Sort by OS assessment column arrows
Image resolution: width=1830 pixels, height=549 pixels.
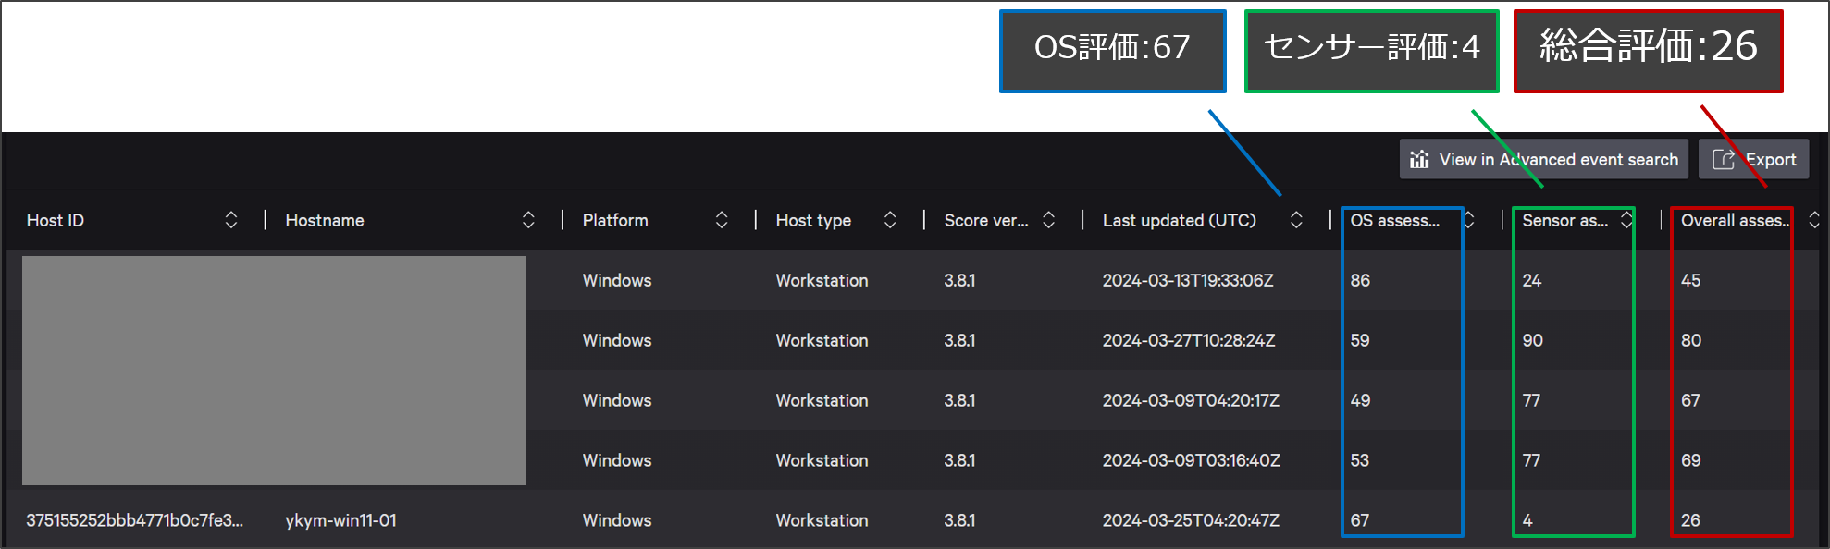tap(1468, 220)
